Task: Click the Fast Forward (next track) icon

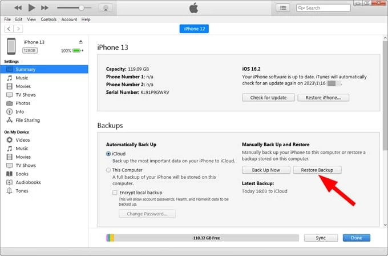Action: (x=46, y=8)
